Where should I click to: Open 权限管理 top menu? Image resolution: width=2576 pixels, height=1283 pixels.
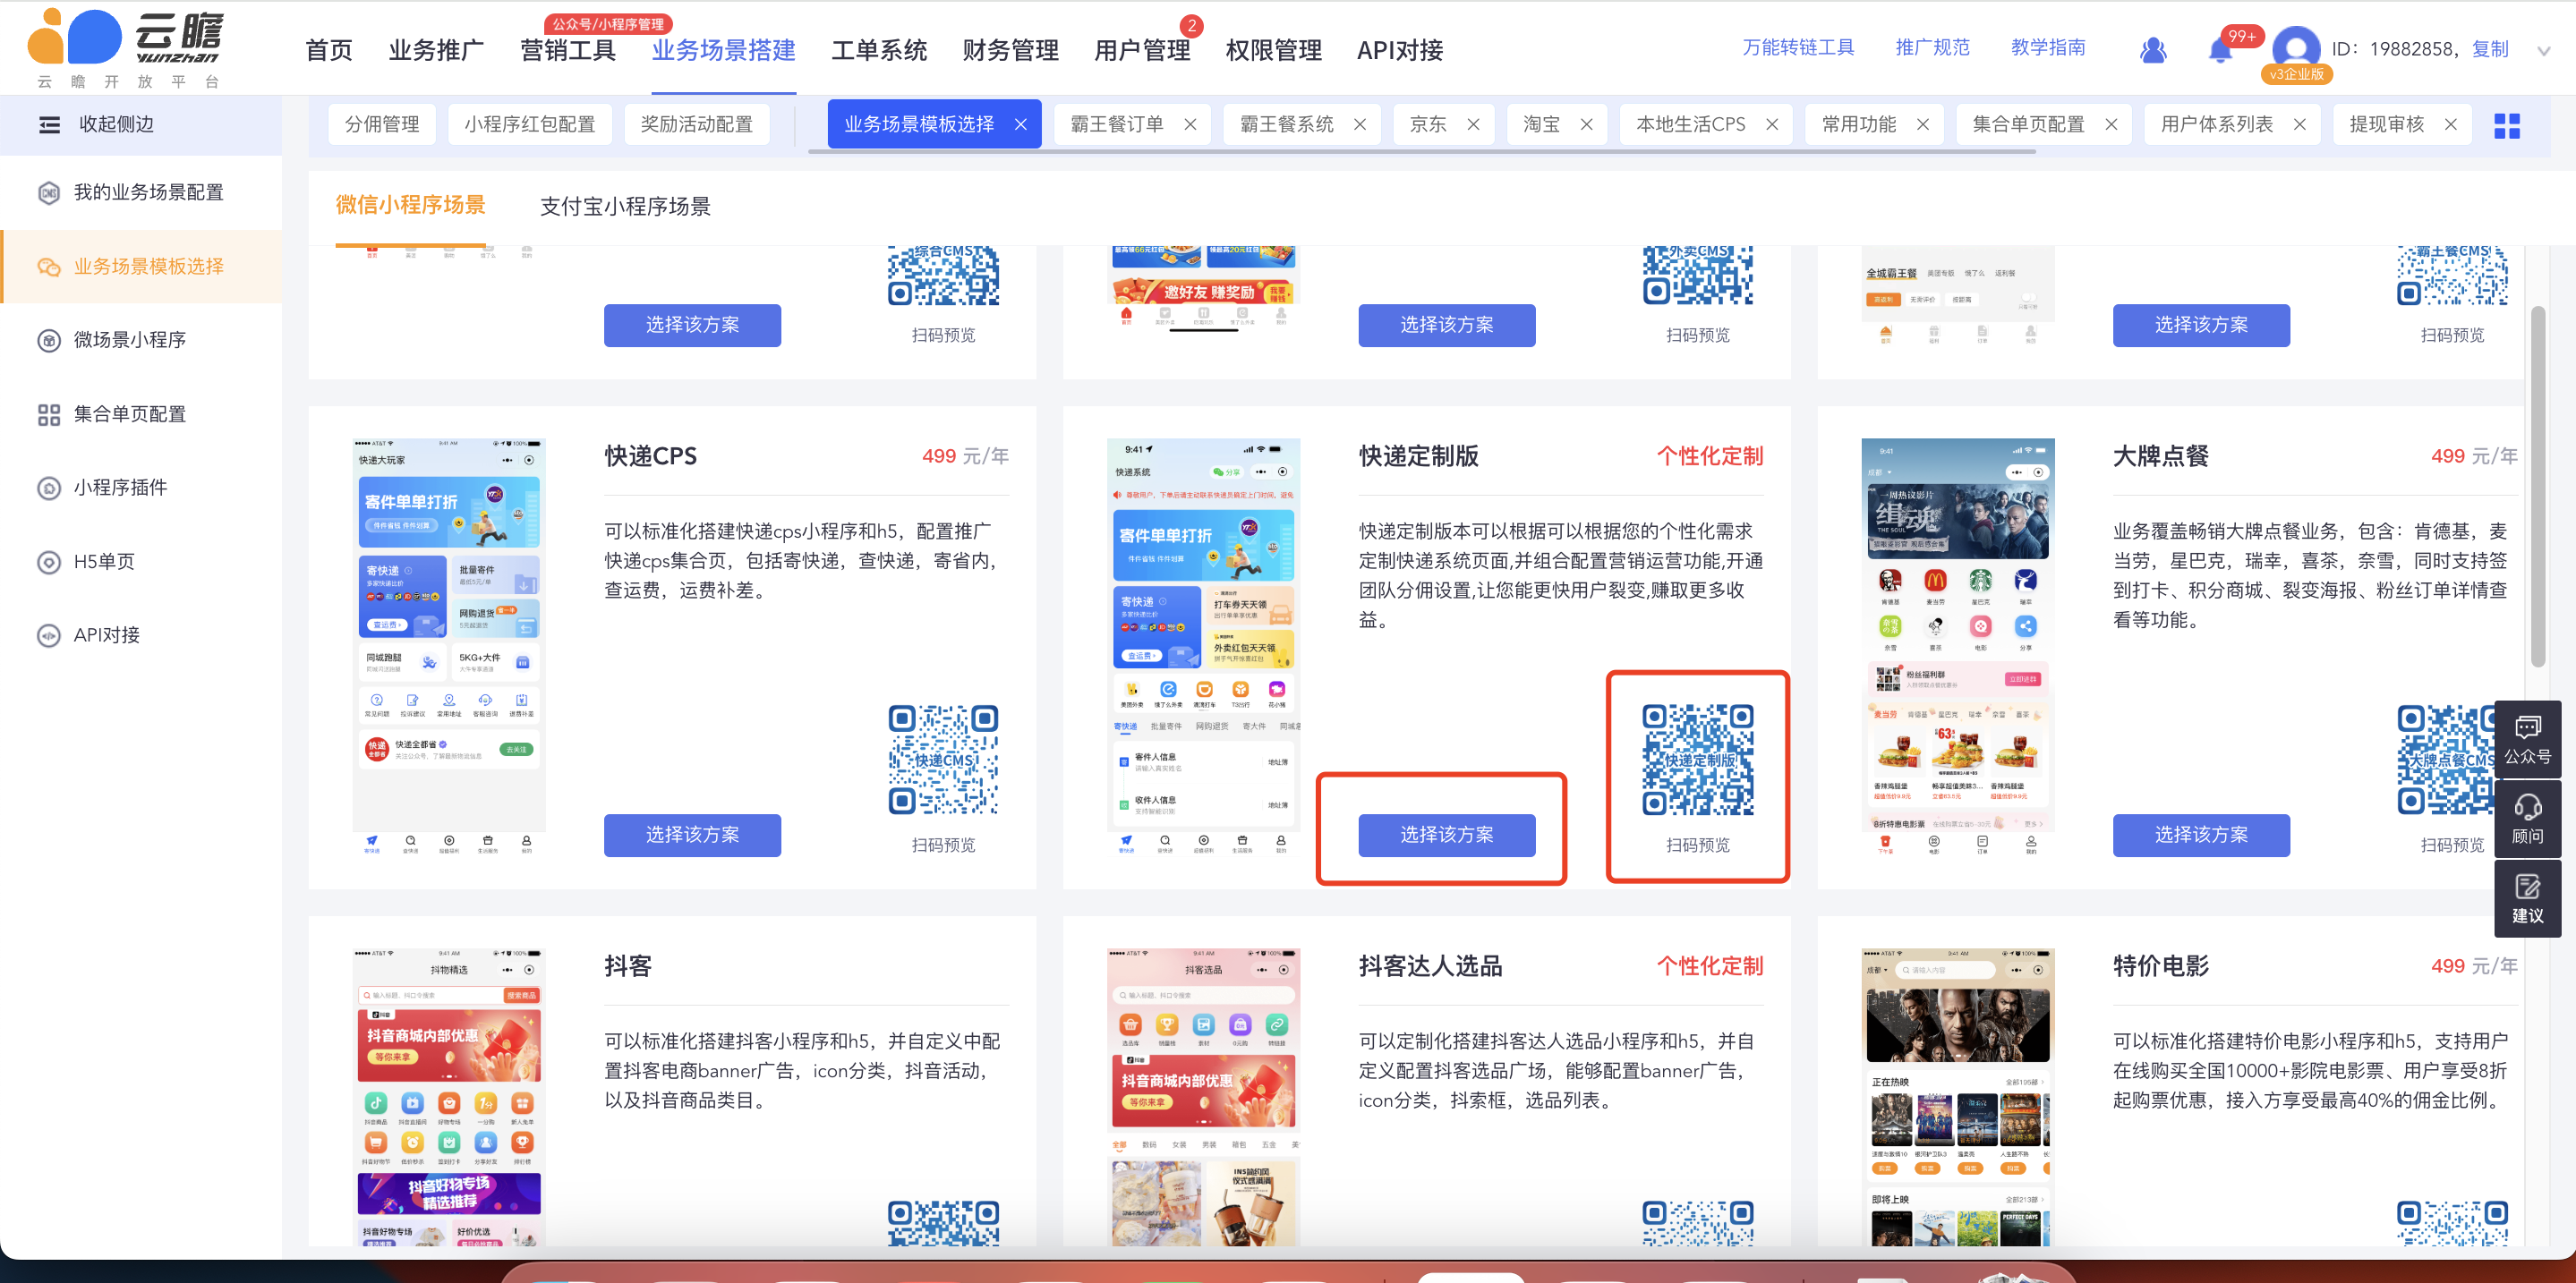click(1273, 51)
